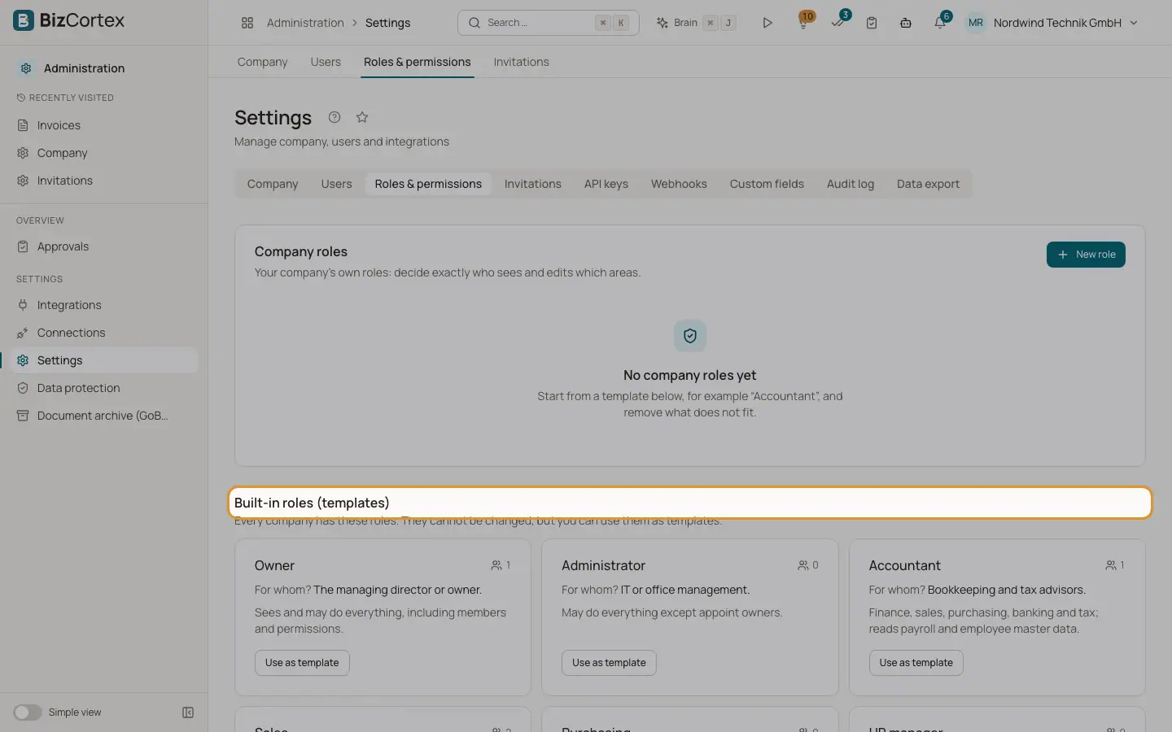
Task: Click the BizCortex logo
Action: (x=69, y=20)
